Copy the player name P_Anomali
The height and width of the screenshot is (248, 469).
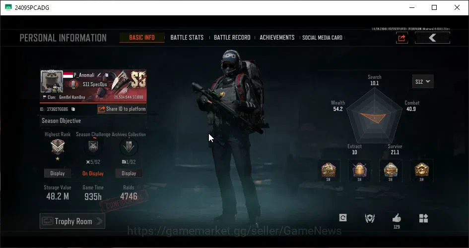click(106, 75)
